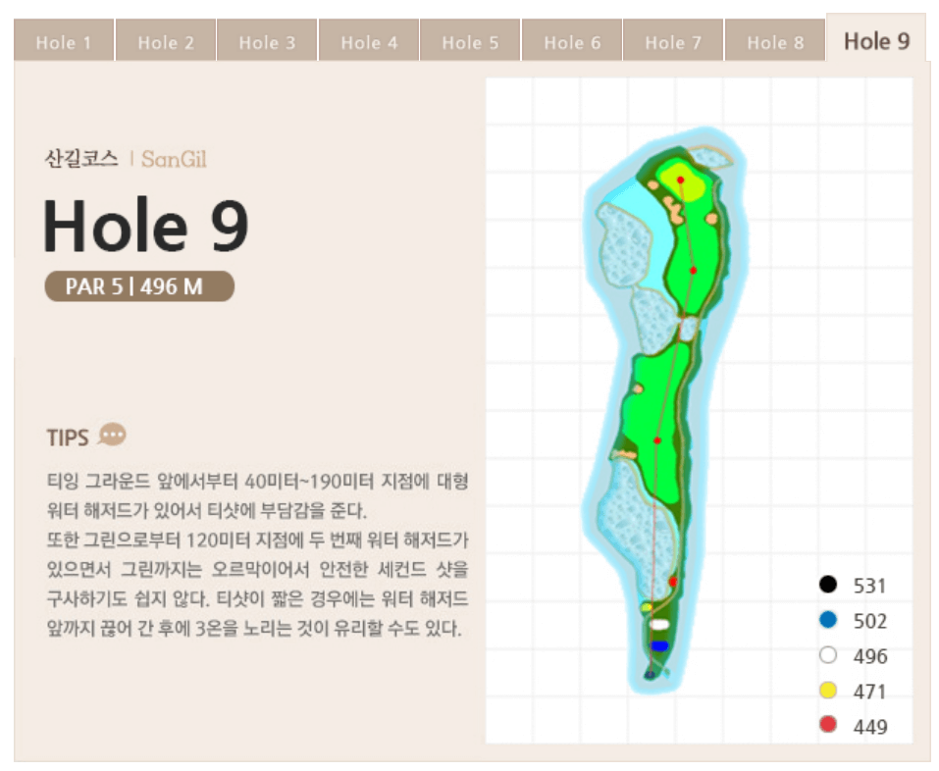The height and width of the screenshot is (771, 939).
Task: Select the Hole 7 tab
Action: (673, 42)
